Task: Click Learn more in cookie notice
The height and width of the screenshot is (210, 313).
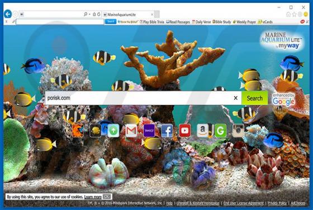Action: 93,197
